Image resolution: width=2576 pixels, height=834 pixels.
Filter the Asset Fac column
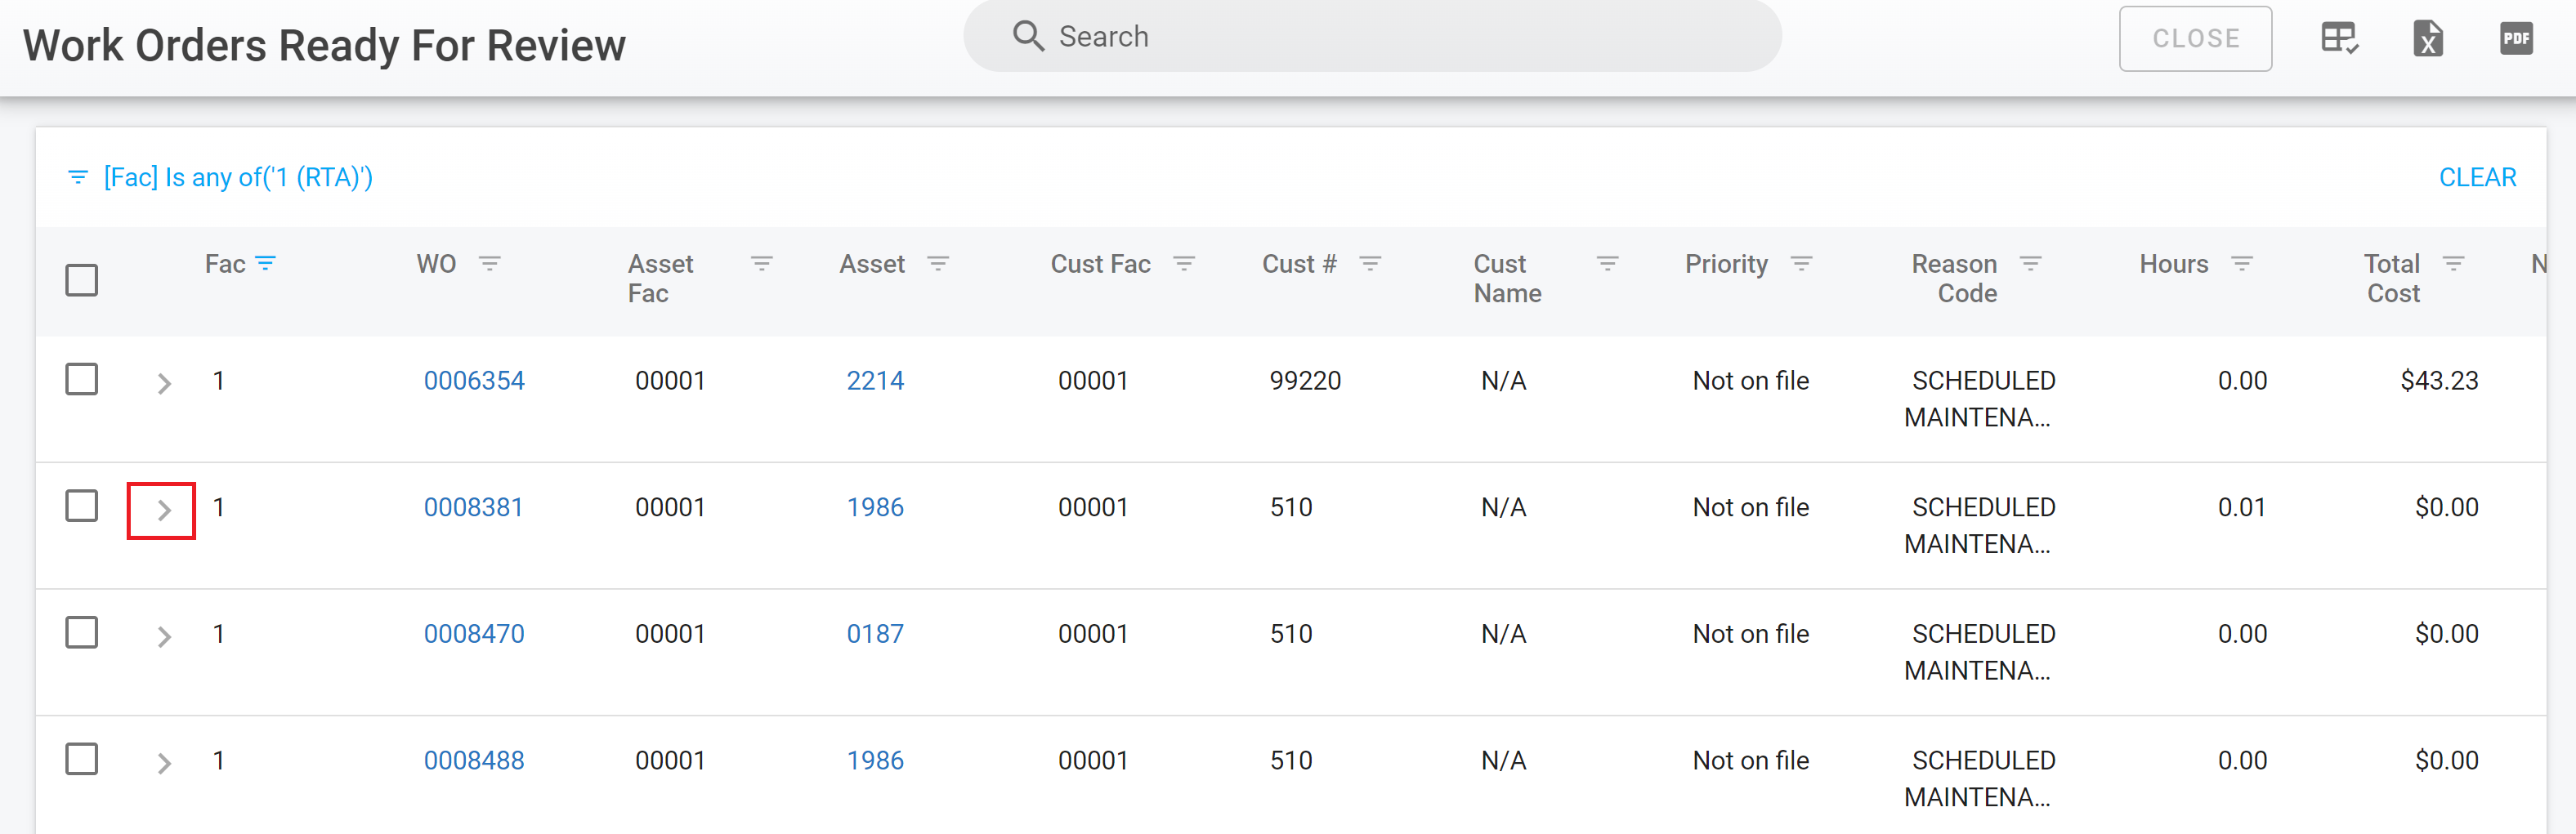(761, 263)
